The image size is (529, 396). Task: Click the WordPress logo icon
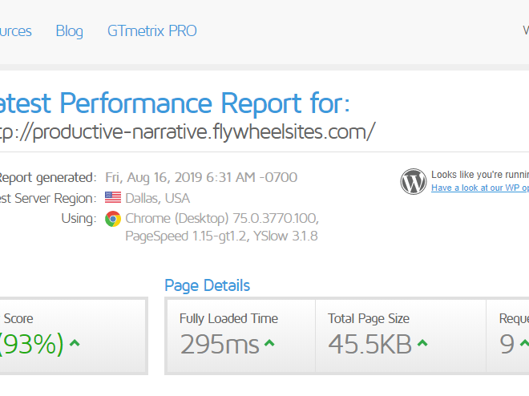(414, 181)
